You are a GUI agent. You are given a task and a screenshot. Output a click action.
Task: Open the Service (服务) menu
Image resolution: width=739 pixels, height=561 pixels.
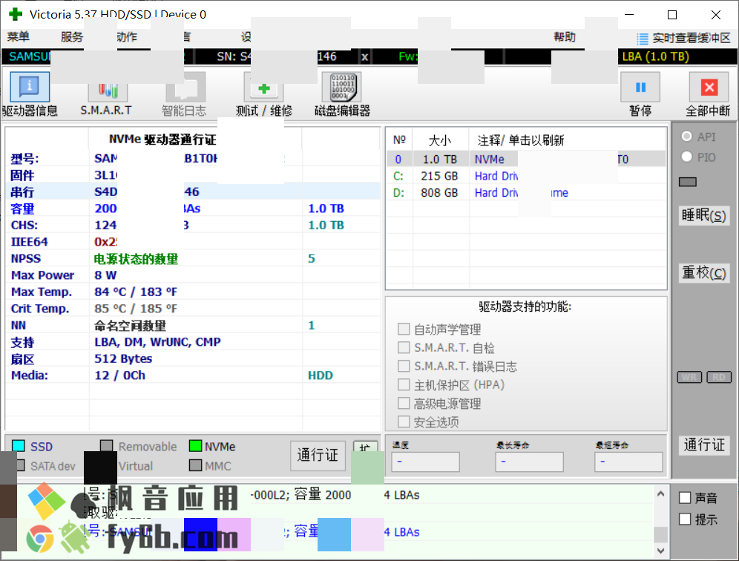[72, 37]
